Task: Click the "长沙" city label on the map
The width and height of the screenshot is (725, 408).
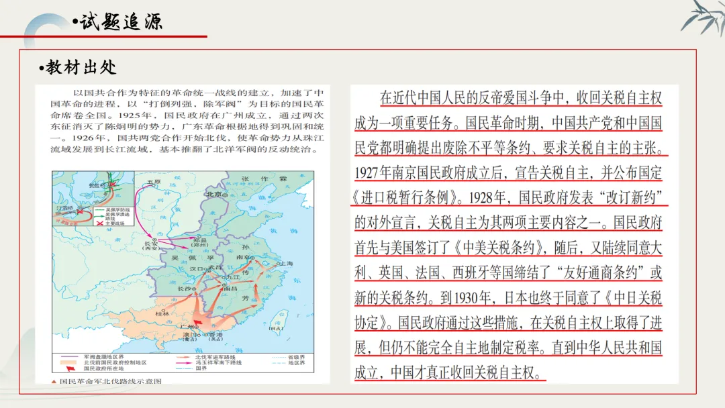Action: tap(185, 289)
